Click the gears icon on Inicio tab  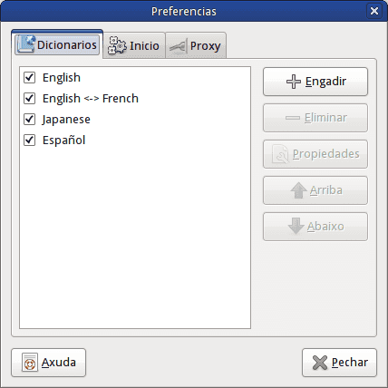[117, 45]
